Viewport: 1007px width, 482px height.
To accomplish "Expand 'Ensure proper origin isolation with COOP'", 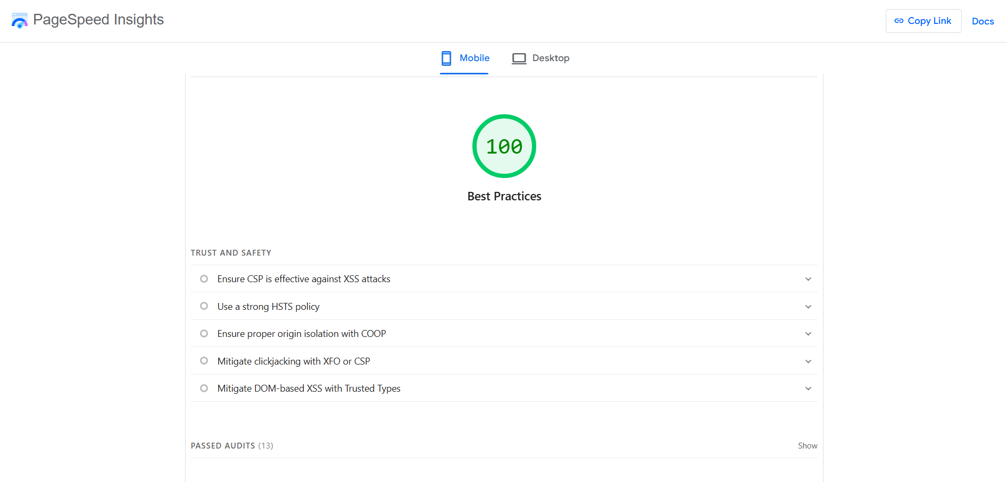I will coord(808,333).
